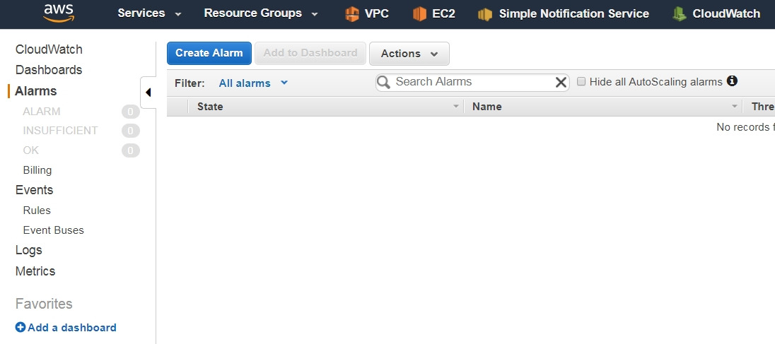Collapse the sidebar with the black arrow
775x344 pixels.
point(148,93)
